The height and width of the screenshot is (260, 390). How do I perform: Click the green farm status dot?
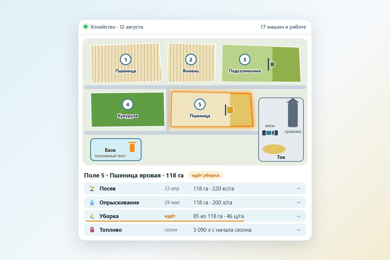85,27
